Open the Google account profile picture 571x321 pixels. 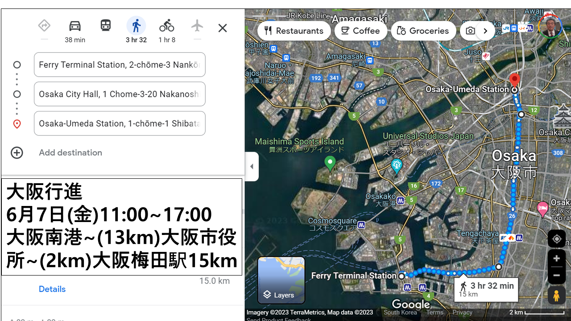tap(550, 26)
